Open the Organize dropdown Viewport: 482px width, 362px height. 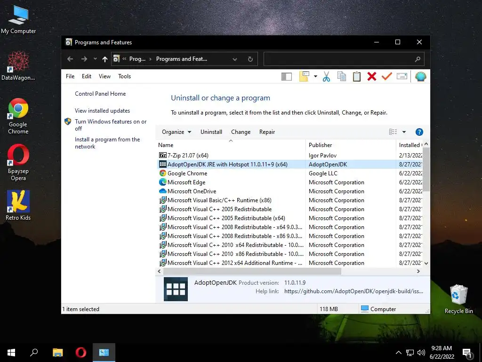tap(177, 132)
